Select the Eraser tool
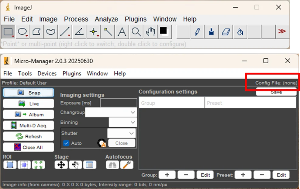300x189 pixels. click(x=226, y=32)
